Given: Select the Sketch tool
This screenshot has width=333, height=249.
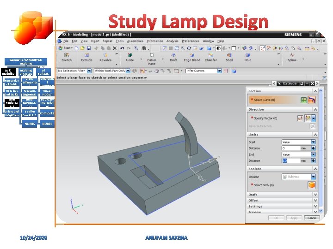Looking at the screenshot, I should (67, 57).
